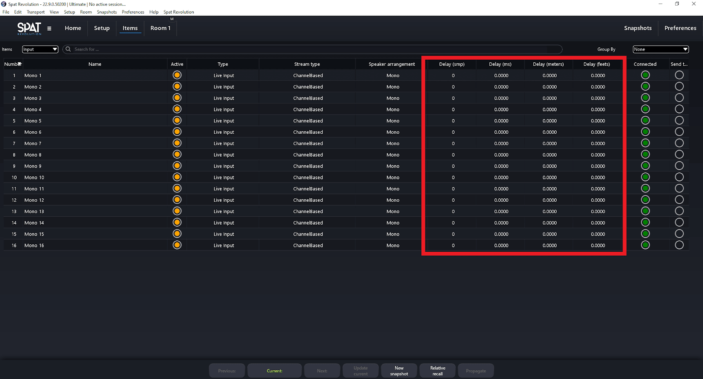Screen dimensions: 703x379
Task: Open the hamburger menu beside the logo
Action: pyautogui.click(x=49, y=29)
